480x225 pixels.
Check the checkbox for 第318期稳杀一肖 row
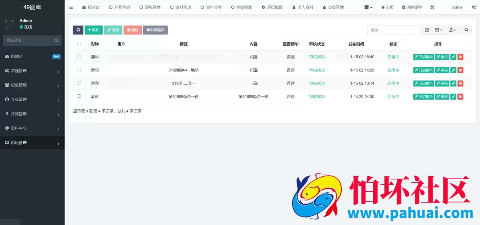pyautogui.click(x=79, y=96)
